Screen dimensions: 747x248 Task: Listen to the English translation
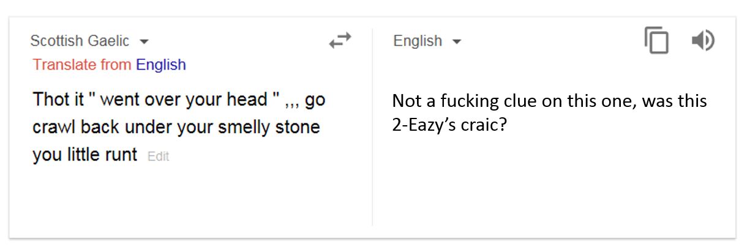pos(703,41)
